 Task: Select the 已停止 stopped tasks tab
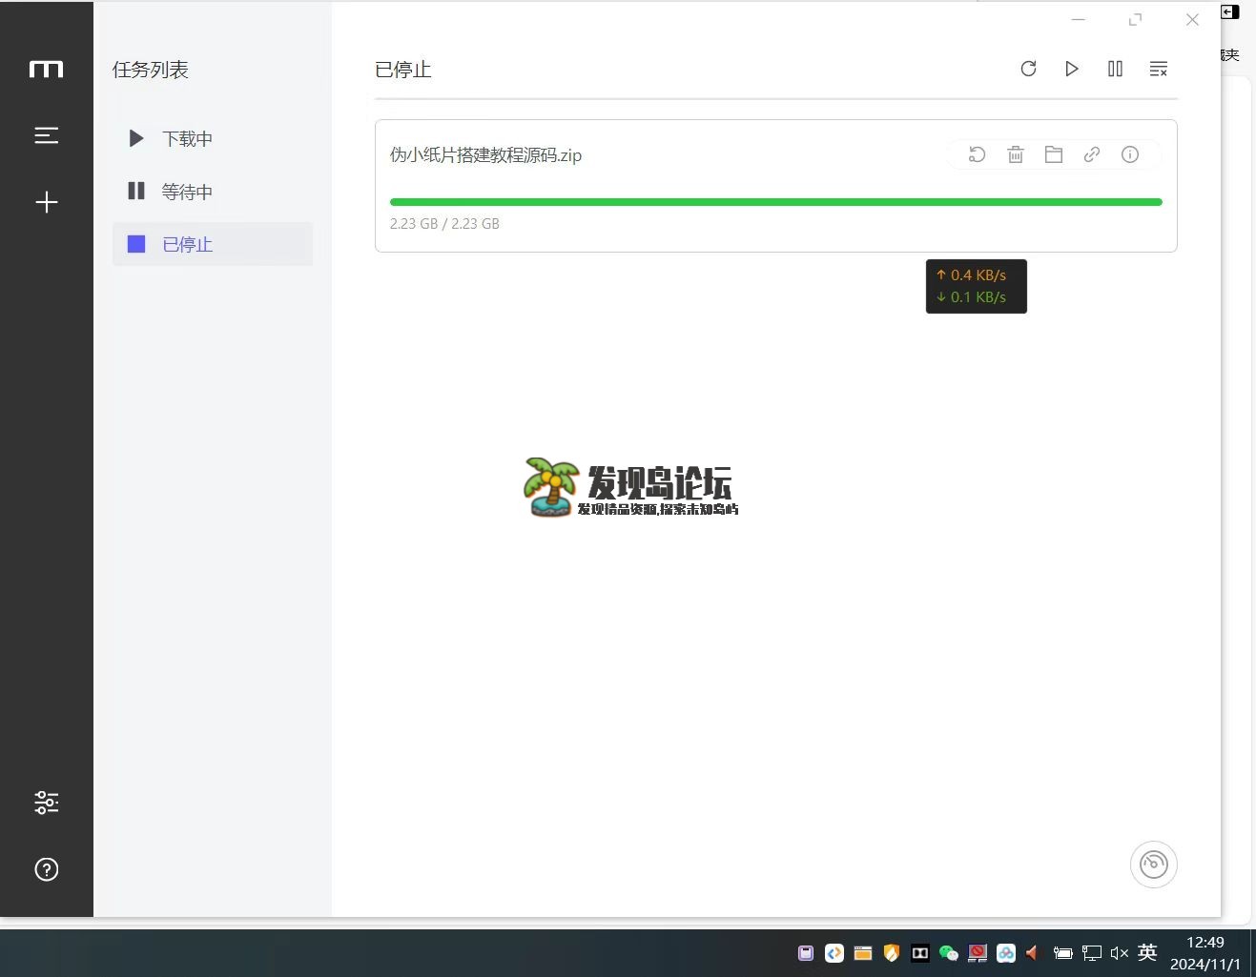pos(213,244)
